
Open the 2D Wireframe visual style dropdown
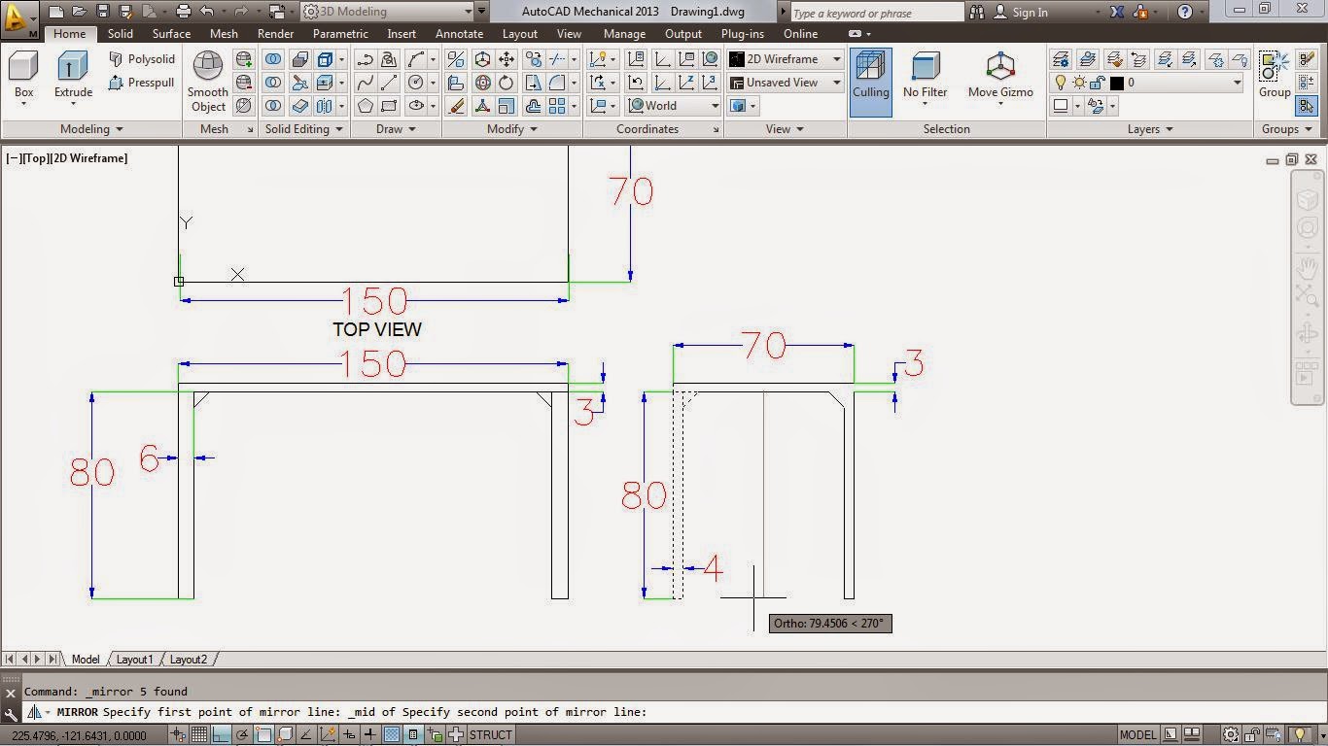[x=833, y=58]
